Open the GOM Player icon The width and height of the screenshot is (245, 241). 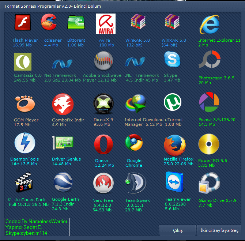25,104
